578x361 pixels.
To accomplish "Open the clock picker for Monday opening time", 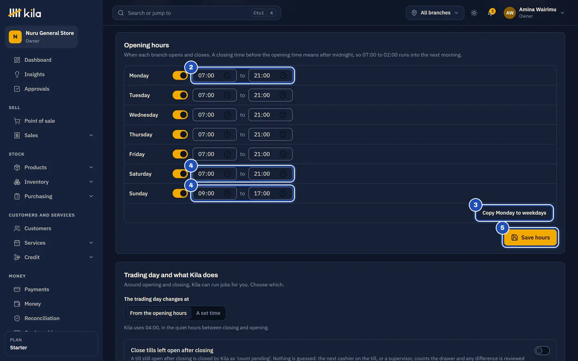I will [x=227, y=75].
